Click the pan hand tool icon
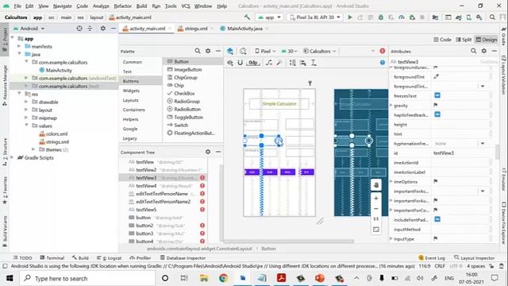 pyautogui.click(x=375, y=185)
